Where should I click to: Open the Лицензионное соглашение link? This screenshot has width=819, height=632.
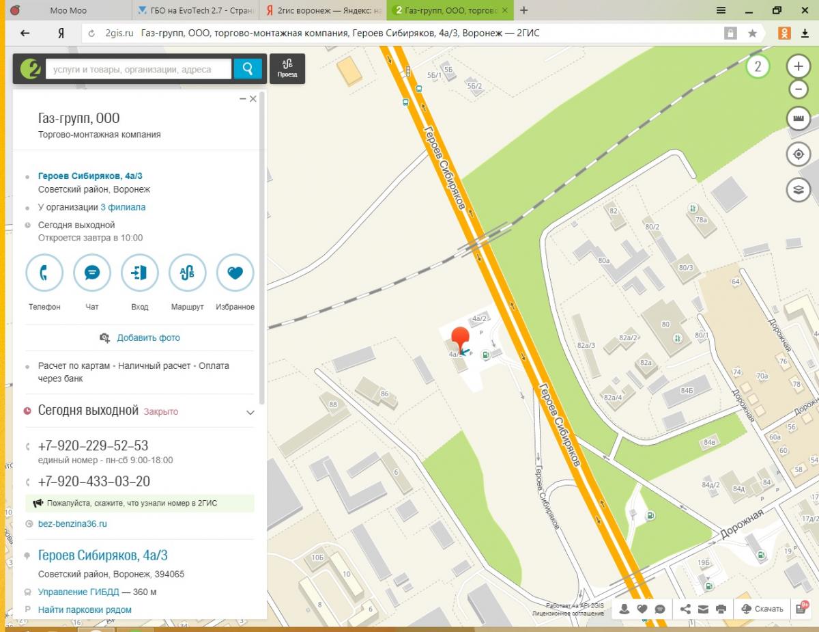(568, 614)
